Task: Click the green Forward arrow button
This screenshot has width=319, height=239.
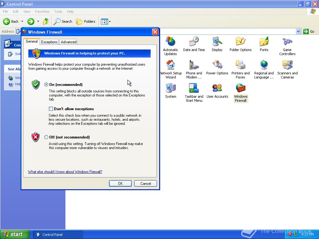Action: (x=31, y=21)
